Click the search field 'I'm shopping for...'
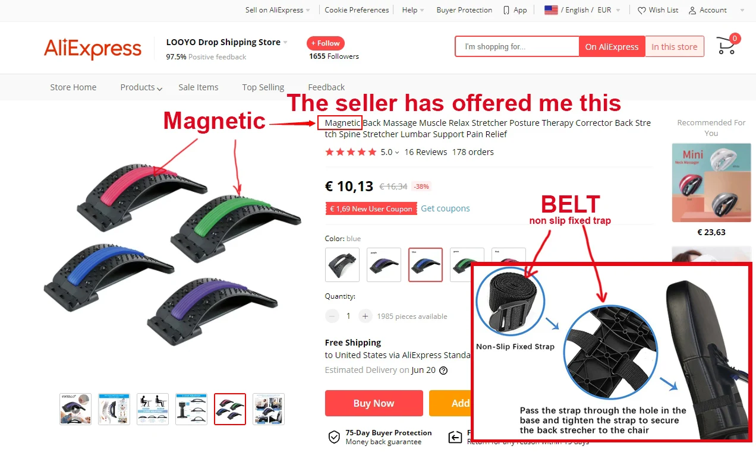Image resolution: width=756 pixels, height=462 pixels. pos(517,46)
